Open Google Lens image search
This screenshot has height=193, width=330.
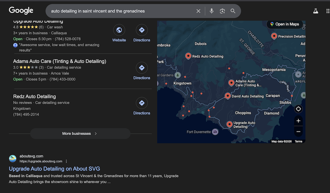click(222, 11)
